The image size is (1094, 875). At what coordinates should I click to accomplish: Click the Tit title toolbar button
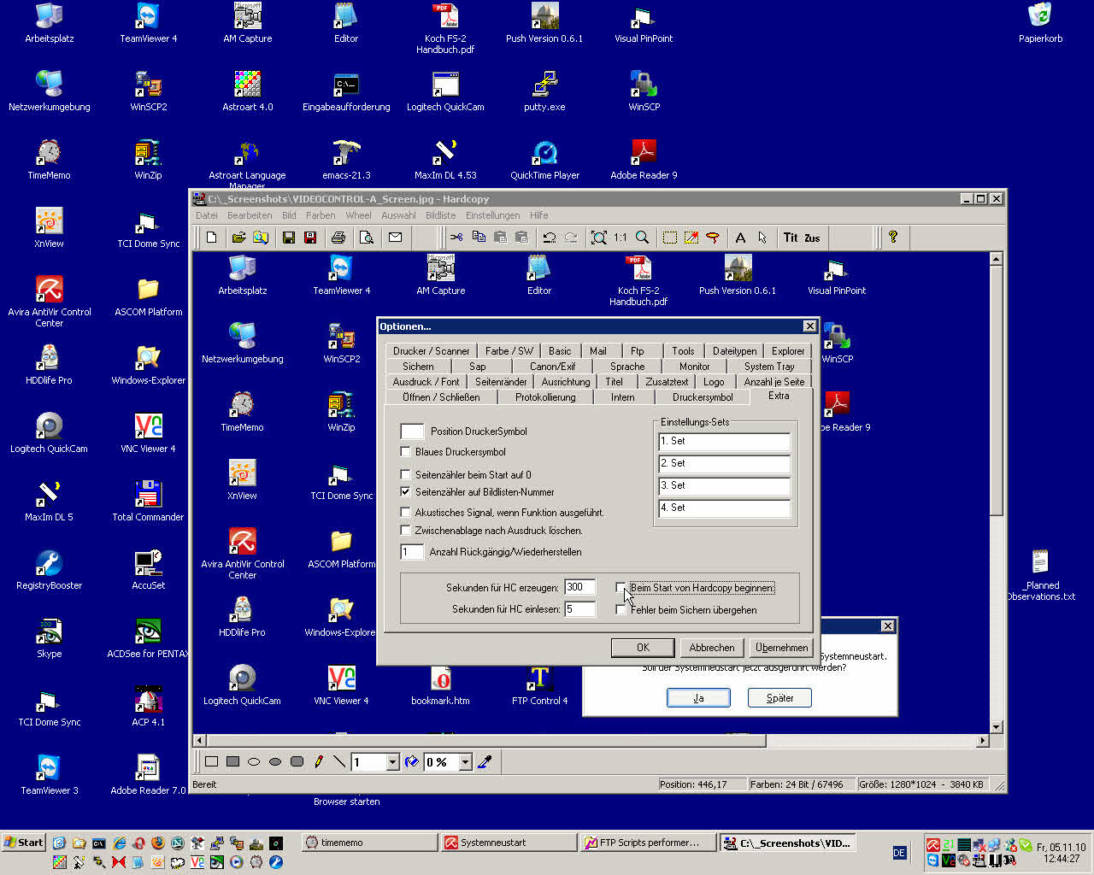point(791,238)
